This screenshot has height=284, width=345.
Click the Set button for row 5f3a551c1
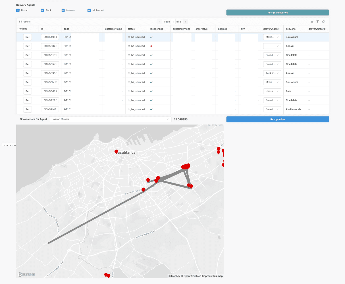pos(28,55)
